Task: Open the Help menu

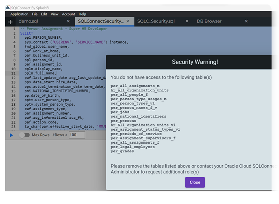Action: pyautogui.click(x=82, y=14)
